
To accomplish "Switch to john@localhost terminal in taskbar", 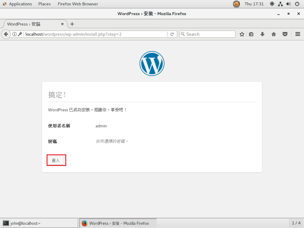I will [x=39, y=223].
